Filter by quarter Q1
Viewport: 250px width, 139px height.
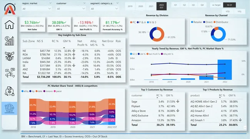coord(175,5)
